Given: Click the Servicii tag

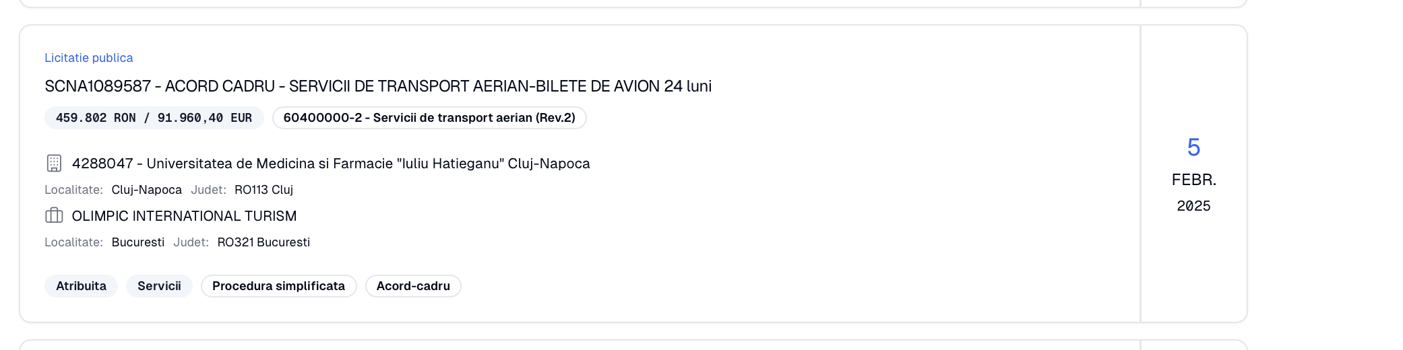Looking at the screenshot, I should click(159, 286).
